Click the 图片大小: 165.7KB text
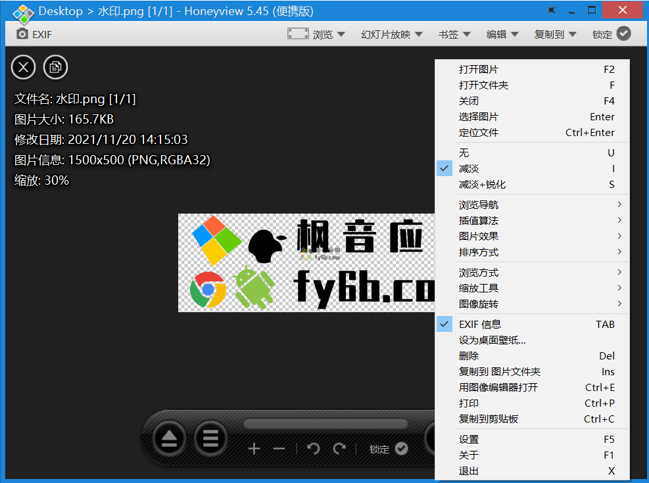Screen dimensions: 649x483 tap(64, 119)
